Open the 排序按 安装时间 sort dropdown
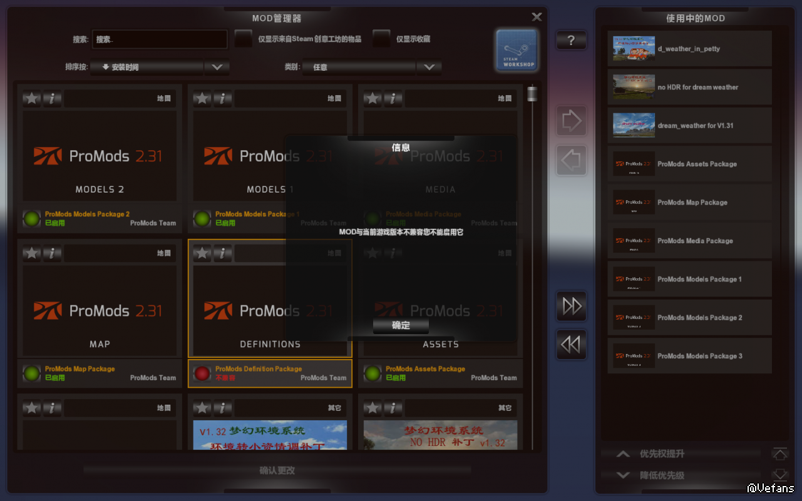This screenshot has height=501, width=802. [x=160, y=67]
